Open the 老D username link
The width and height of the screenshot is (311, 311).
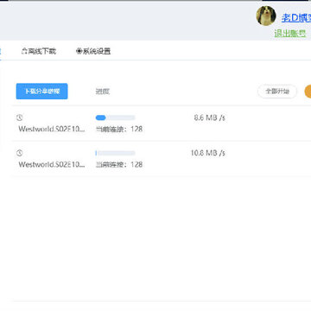[296, 18]
